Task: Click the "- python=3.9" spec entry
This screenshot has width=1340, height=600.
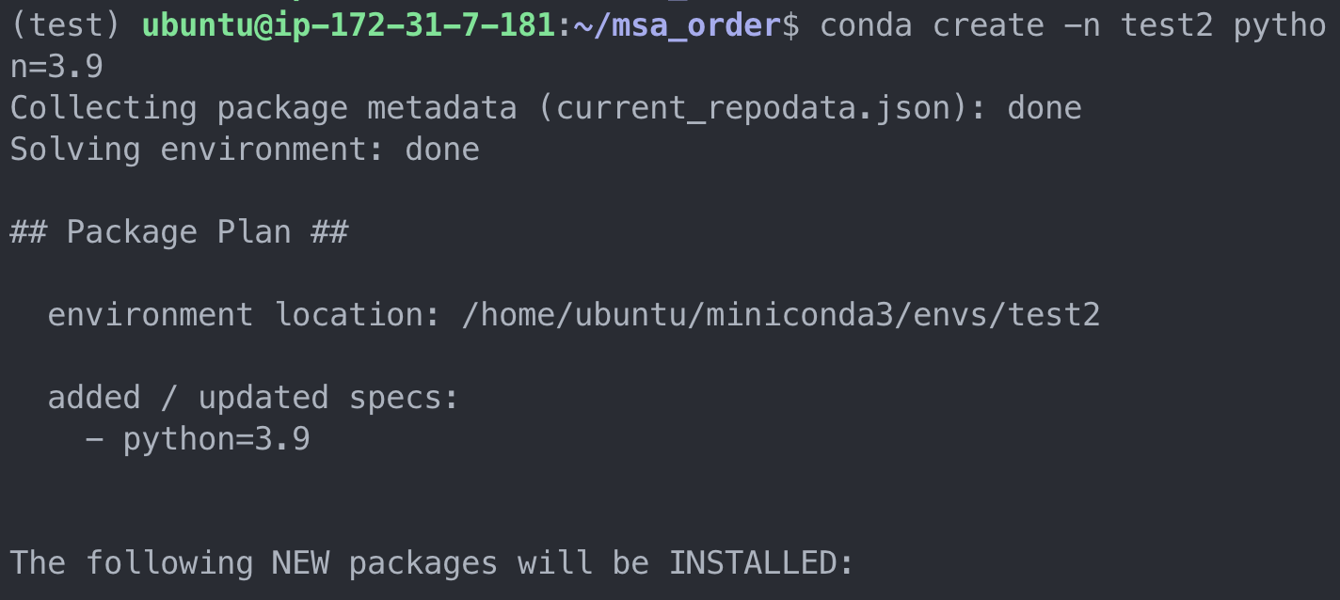Action: pyautogui.click(x=198, y=439)
